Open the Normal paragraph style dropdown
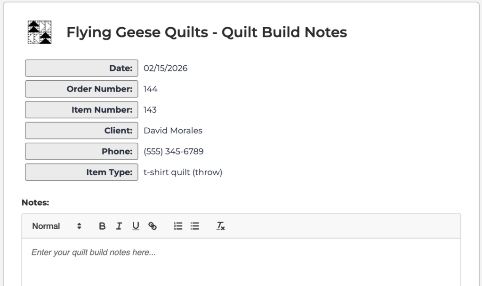This screenshot has height=286, width=482. coord(56,226)
